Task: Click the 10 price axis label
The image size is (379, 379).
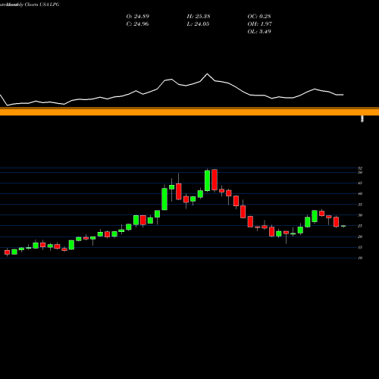Action: (x=360, y=258)
